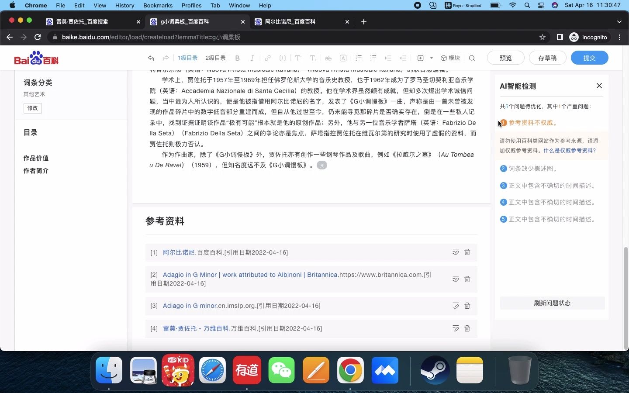The image size is (629, 393).
Task: Jump to 作品价值 in the outline
Action: click(36, 158)
